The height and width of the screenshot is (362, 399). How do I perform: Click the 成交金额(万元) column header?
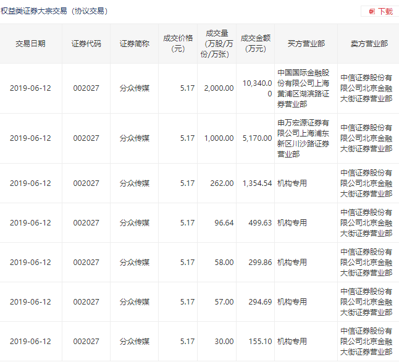click(x=256, y=43)
